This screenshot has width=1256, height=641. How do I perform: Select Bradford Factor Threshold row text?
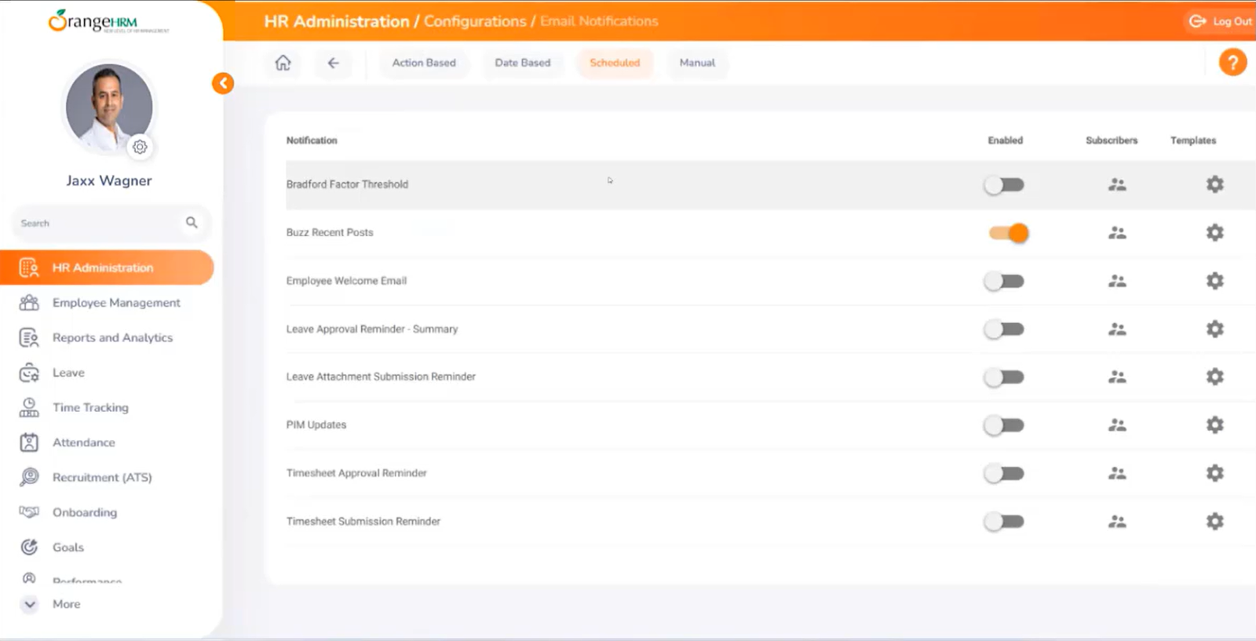pos(347,184)
